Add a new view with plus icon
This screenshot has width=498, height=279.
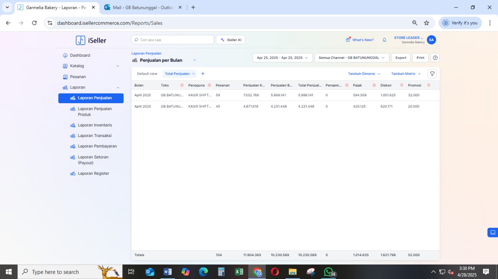pos(203,74)
